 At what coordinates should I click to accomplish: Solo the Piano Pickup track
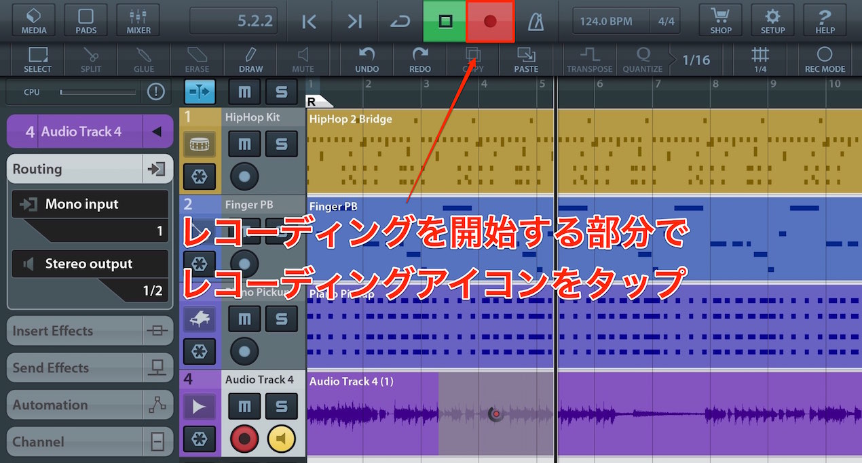pos(281,318)
